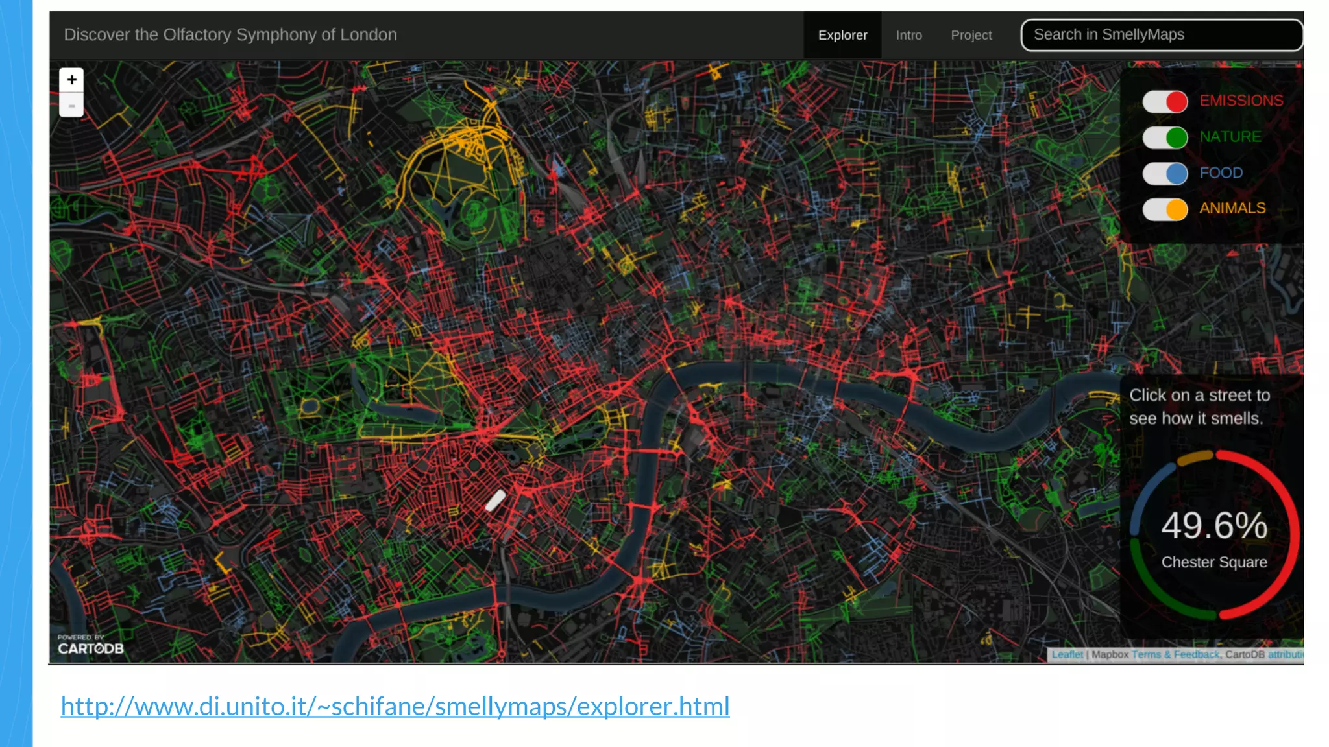Open the Project tab
1329x747 pixels.
[x=971, y=35]
